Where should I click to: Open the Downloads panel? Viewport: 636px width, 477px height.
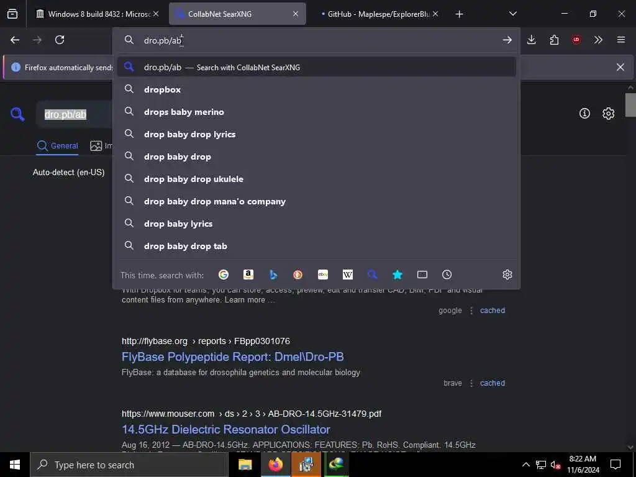pyautogui.click(x=532, y=40)
